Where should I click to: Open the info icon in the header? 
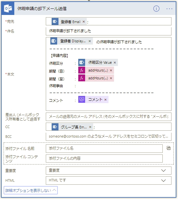(x=156, y=9)
